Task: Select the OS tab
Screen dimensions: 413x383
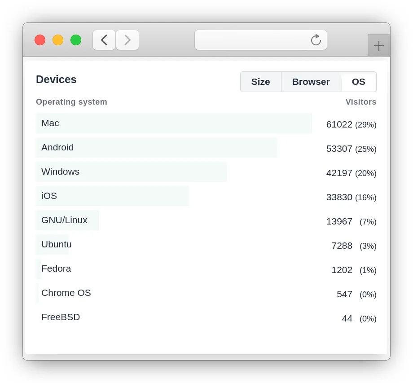Action: click(358, 82)
